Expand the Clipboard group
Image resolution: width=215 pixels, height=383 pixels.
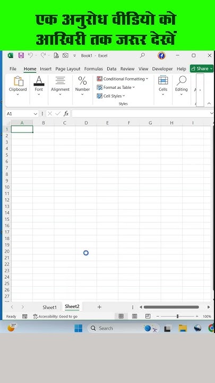pyautogui.click(x=18, y=86)
